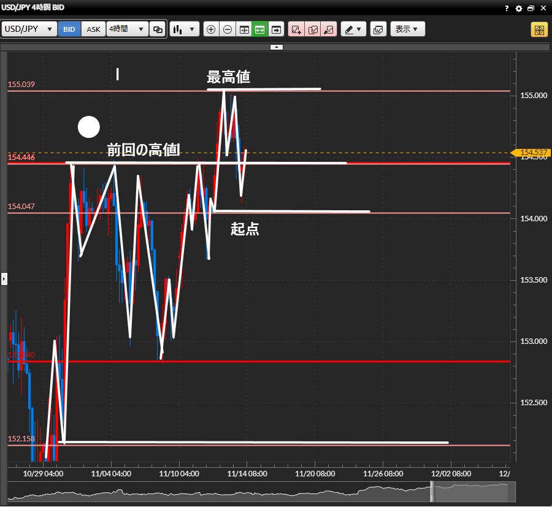Click the third pink order icon

[x=329, y=29]
